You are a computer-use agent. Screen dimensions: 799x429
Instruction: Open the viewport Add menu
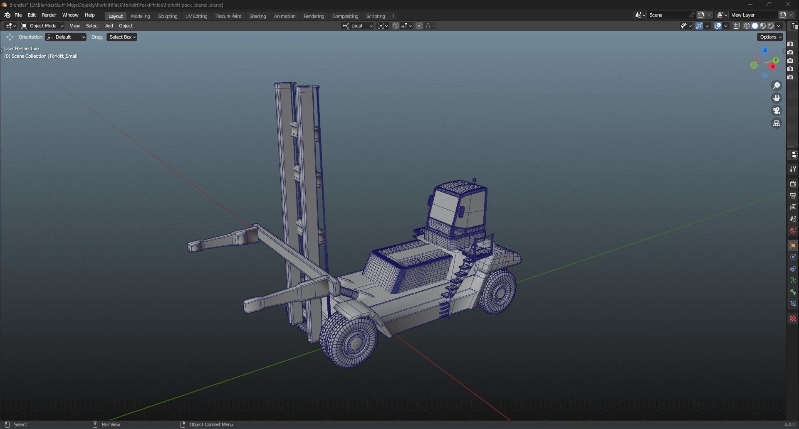point(109,26)
